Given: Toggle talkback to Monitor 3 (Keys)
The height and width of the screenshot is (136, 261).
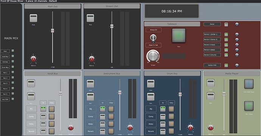Looking at the screenshot, I should click(226, 45).
